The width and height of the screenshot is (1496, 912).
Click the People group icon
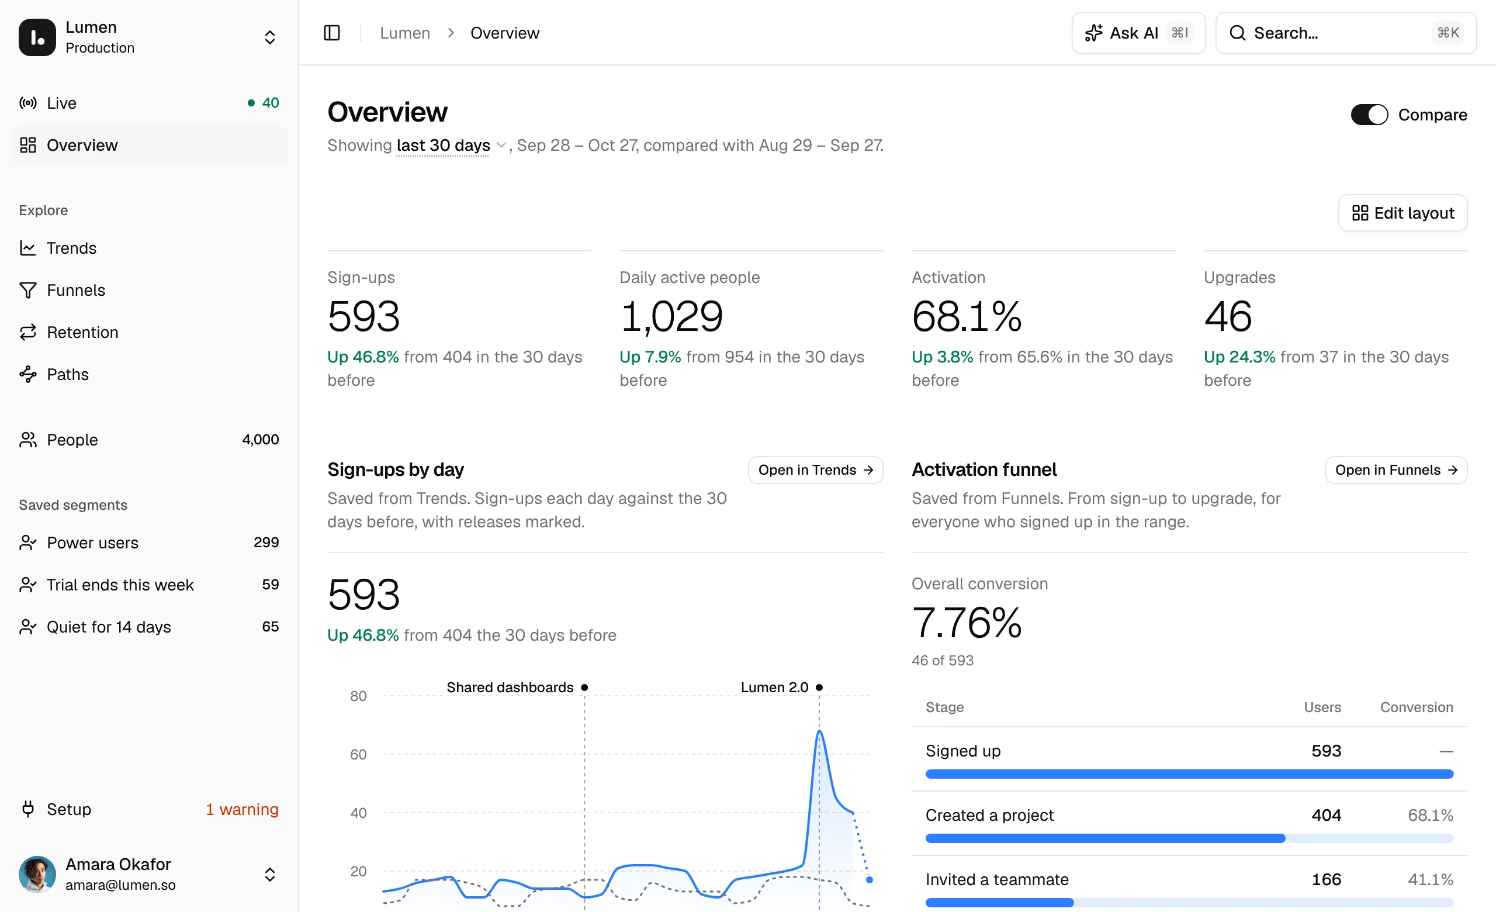pos(28,440)
